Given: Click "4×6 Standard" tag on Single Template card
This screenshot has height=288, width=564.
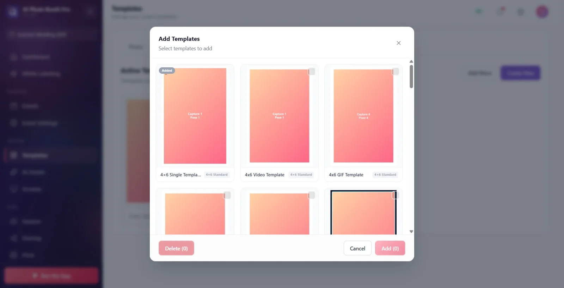Looking at the screenshot, I should (x=217, y=175).
